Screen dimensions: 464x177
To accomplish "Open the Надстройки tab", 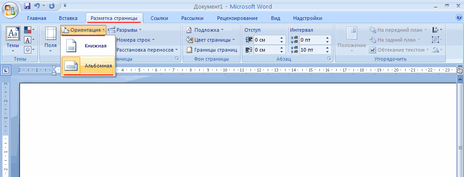I will pyautogui.click(x=308, y=18).
